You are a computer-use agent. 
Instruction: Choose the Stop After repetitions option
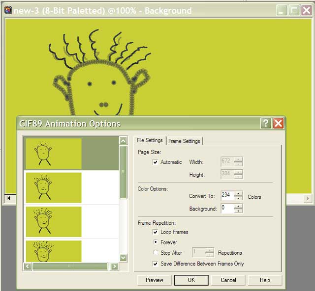pyautogui.click(x=156, y=253)
